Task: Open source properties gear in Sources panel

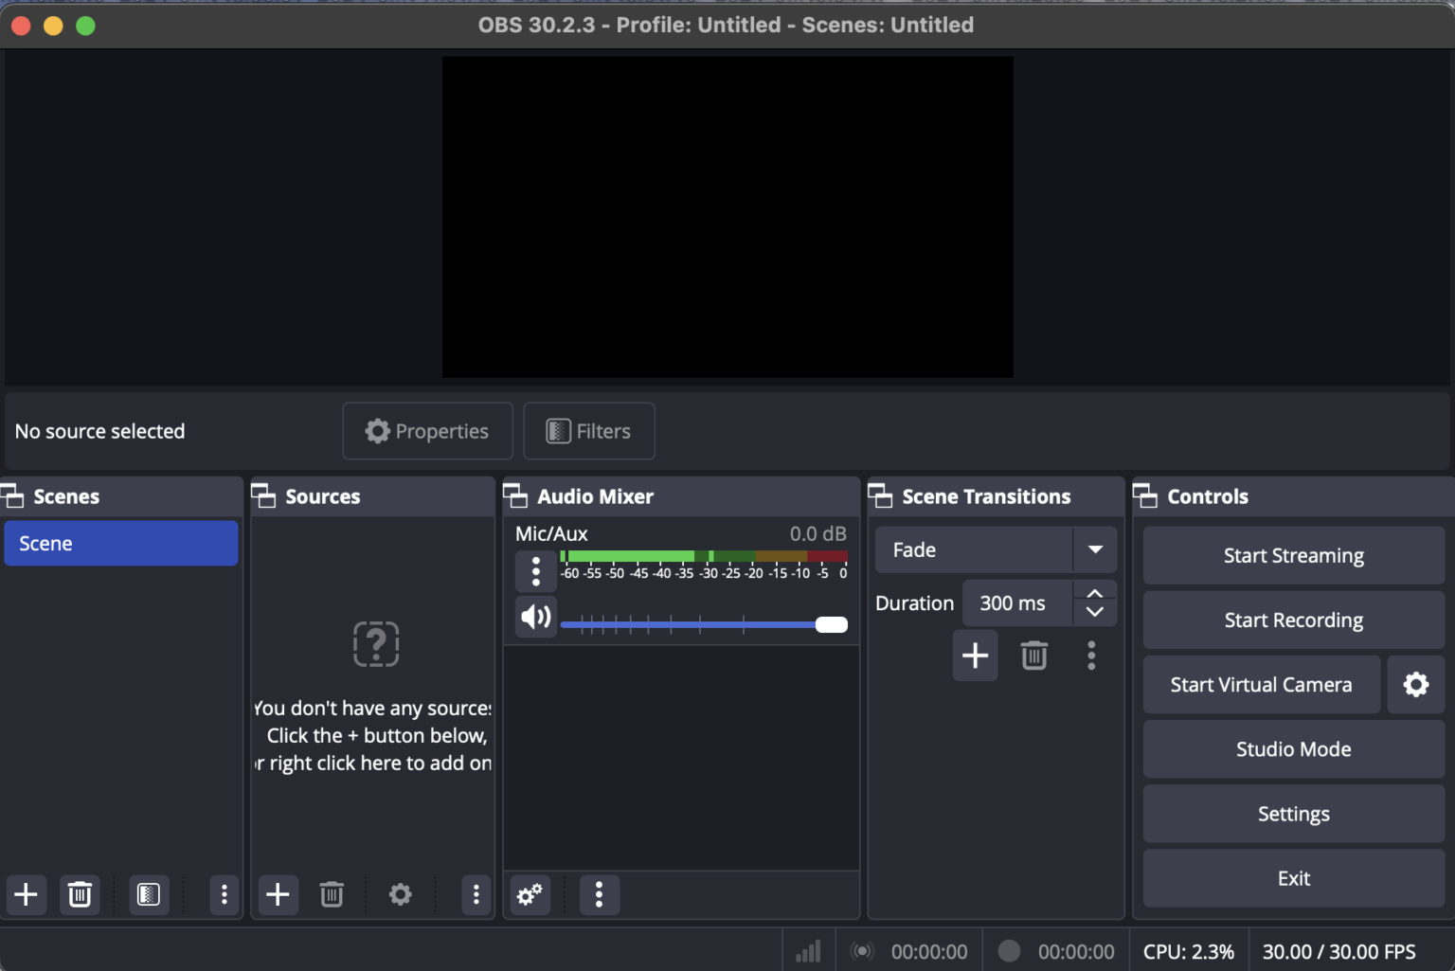Action: click(400, 894)
